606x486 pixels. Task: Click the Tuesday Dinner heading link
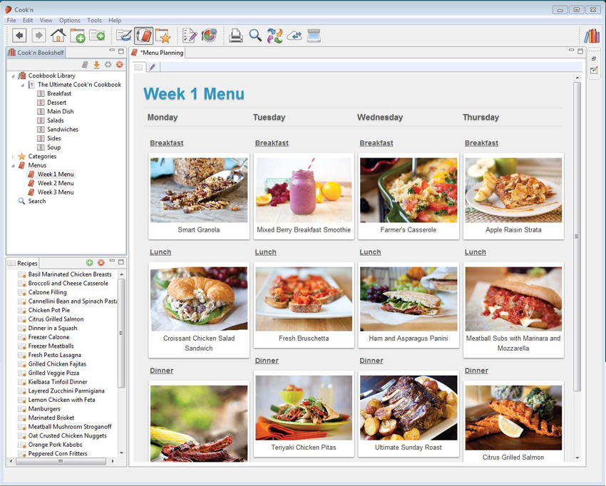[267, 361]
